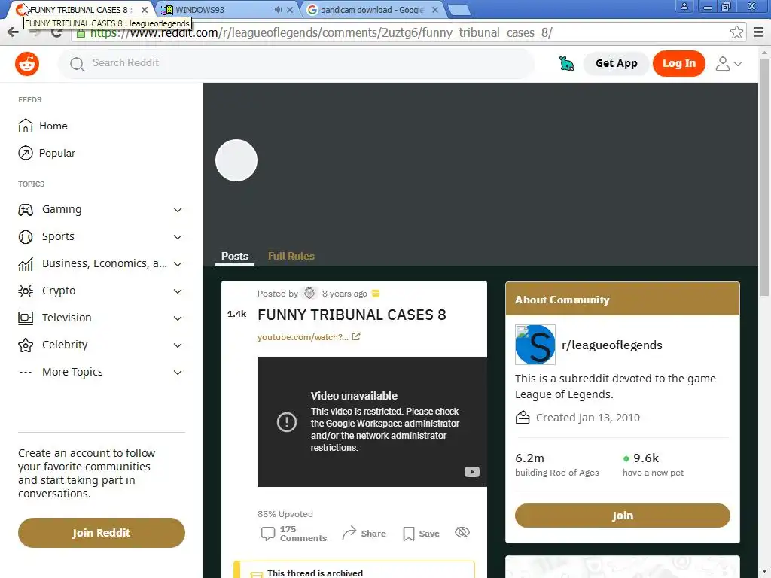Click the Business chart icon
771x578 pixels.
pos(26,264)
